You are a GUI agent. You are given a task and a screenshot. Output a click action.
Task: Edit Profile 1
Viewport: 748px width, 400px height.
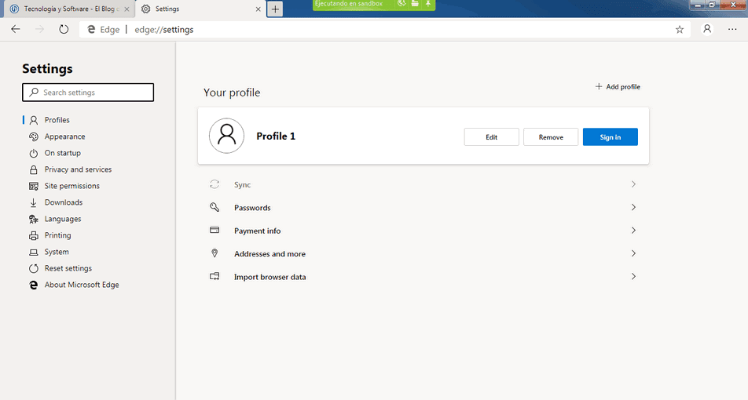click(x=491, y=137)
